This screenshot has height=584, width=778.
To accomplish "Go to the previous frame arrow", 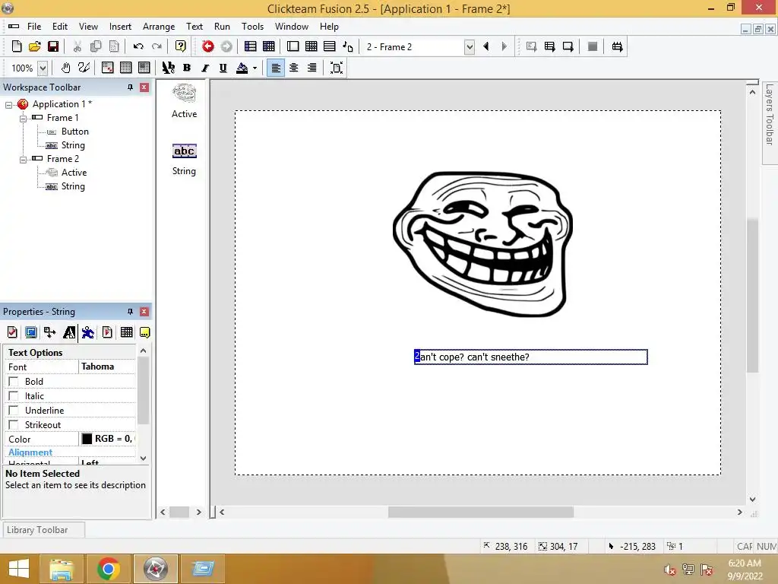I will [x=486, y=46].
